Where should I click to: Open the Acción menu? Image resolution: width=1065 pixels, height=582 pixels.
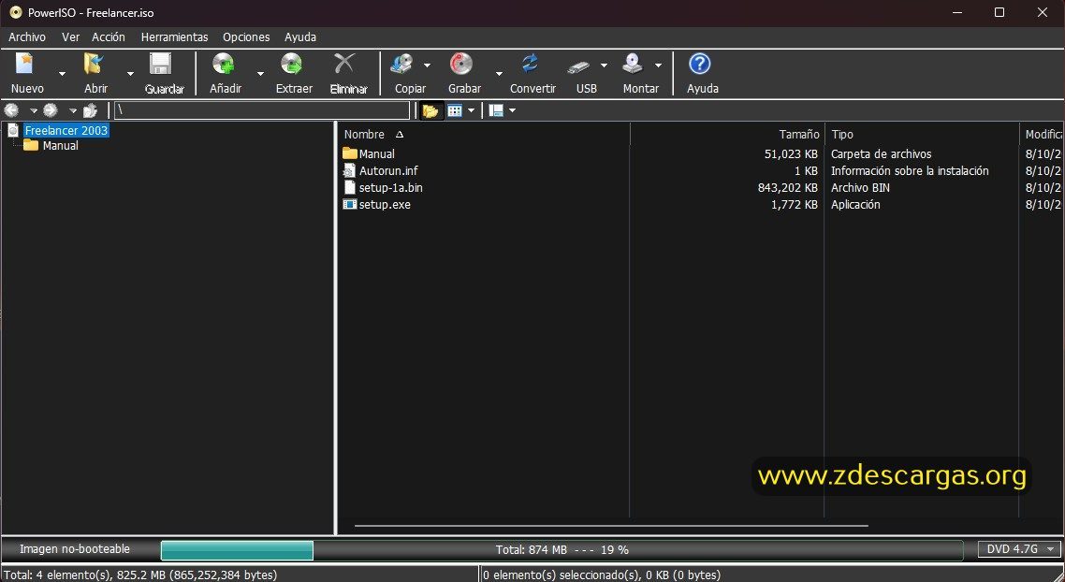(109, 37)
